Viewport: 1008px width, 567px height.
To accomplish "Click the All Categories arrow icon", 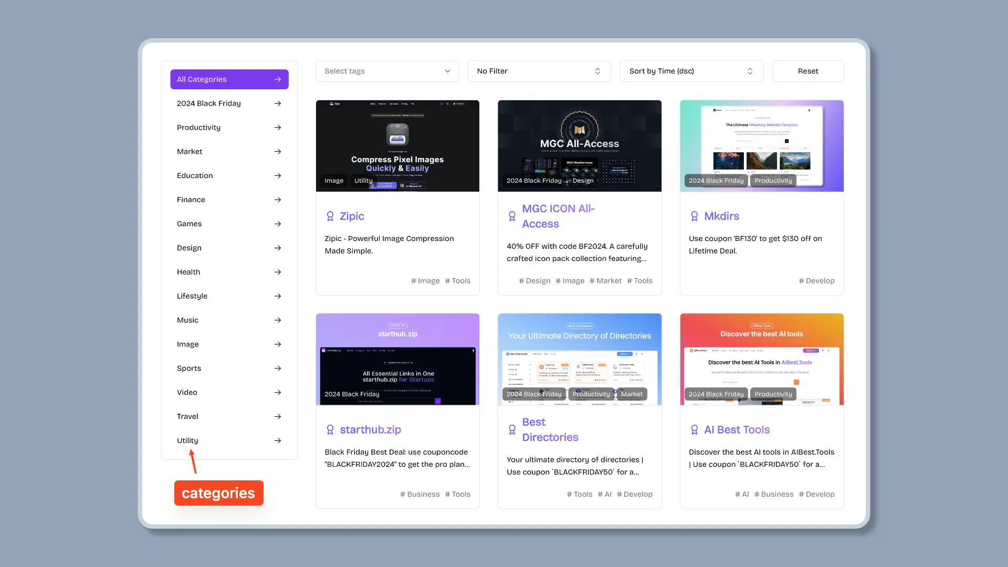I will point(278,79).
